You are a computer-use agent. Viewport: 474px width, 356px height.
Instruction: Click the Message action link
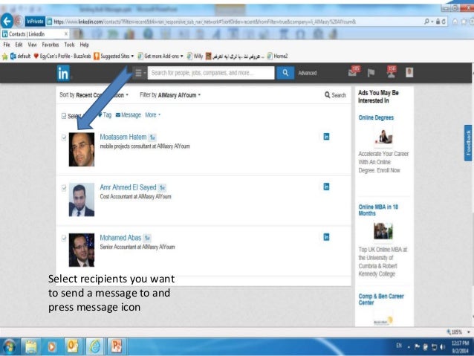point(129,115)
